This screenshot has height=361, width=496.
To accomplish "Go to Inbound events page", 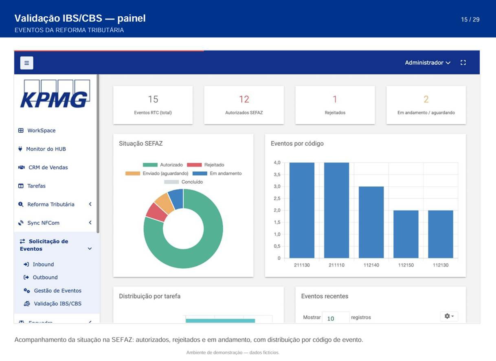I will coord(44,265).
